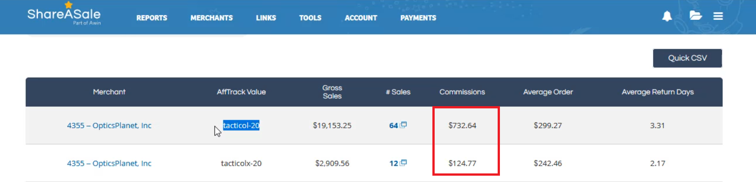Open the Payments menu
The width and height of the screenshot is (756, 182).
[x=418, y=18]
